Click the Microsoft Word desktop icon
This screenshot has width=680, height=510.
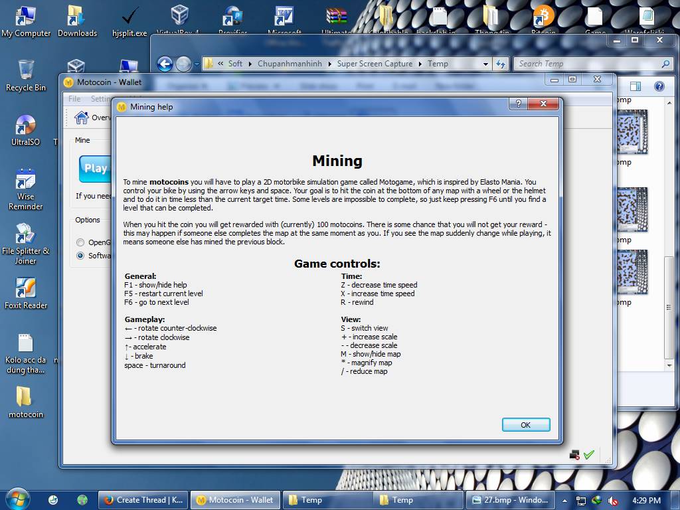[284, 19]
